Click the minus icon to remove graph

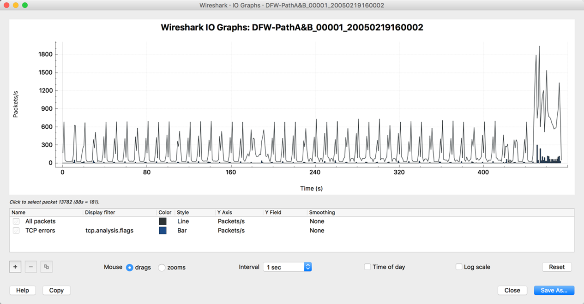[x=31, y=267]
